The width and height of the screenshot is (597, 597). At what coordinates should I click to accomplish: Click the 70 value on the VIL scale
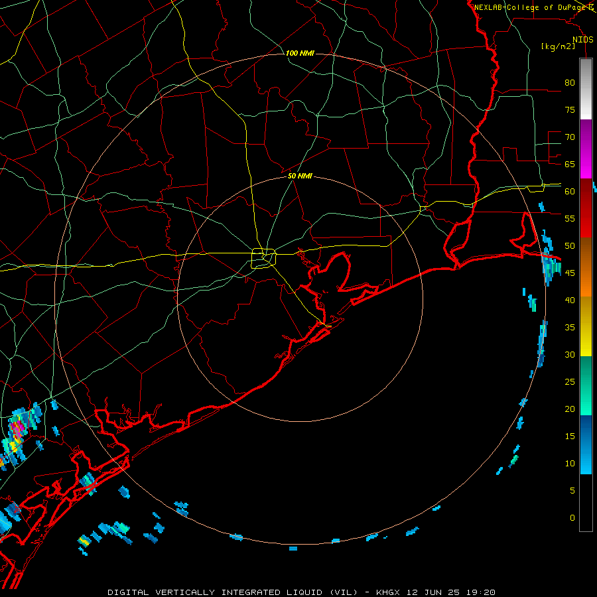click(570, 137)
